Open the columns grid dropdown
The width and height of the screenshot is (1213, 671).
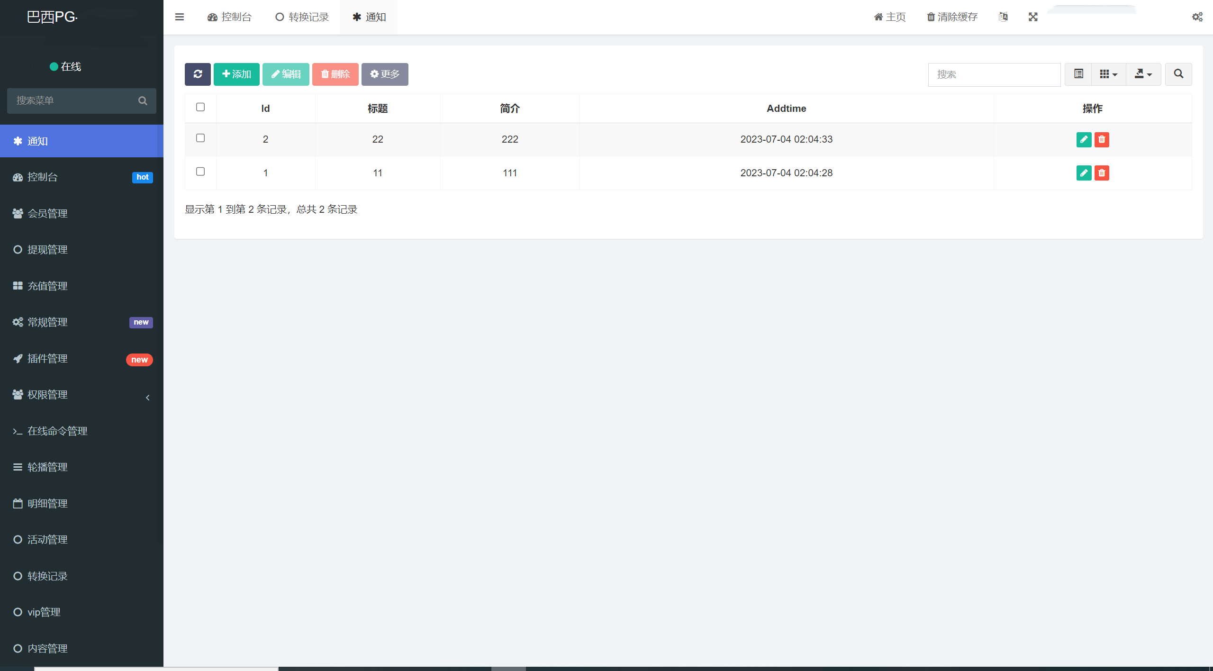(x=1108, y=74)
